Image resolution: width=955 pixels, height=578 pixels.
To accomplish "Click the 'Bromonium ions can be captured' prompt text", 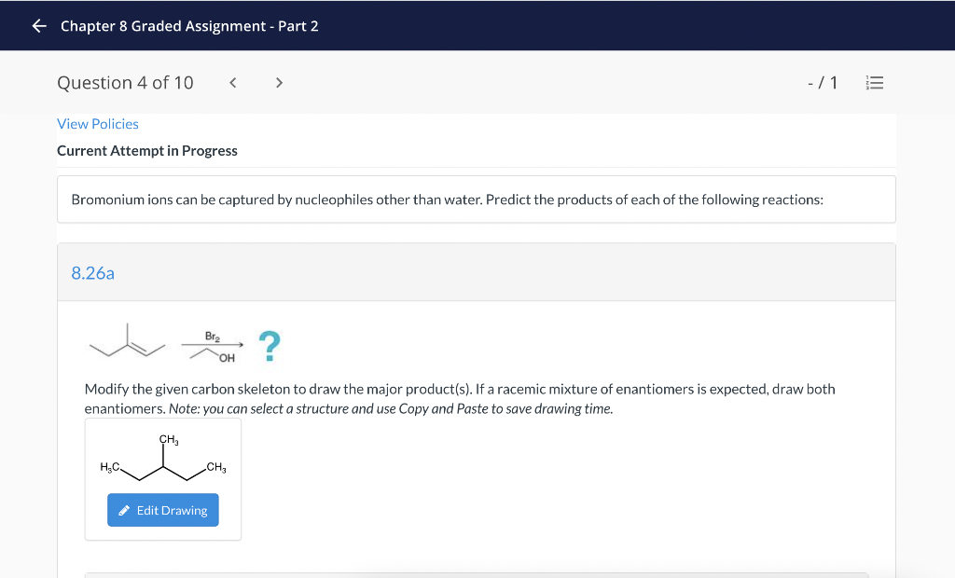I will coord(447,200).
